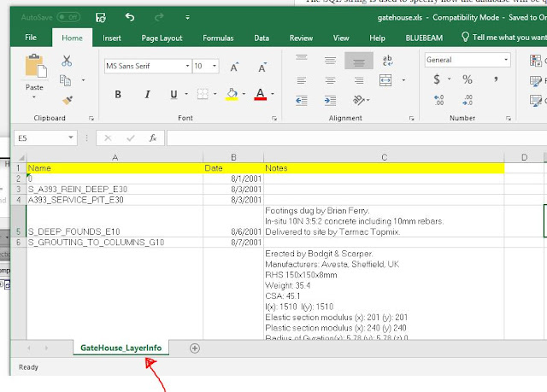Toggle Italic formatting

[x=149, y=94]
